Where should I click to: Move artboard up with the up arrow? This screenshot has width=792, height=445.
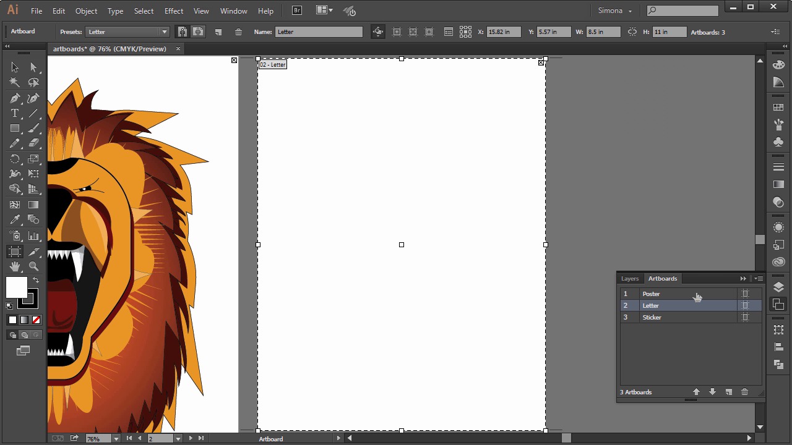(696, 392)
